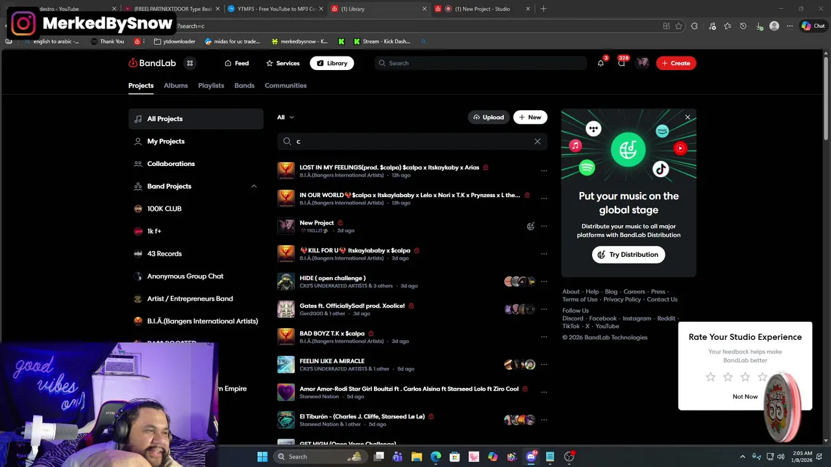Screen dimensions: 831x467
Task: Open File Explorer from the taskbar
Action: pyautogui.click(x=417, y=457)
